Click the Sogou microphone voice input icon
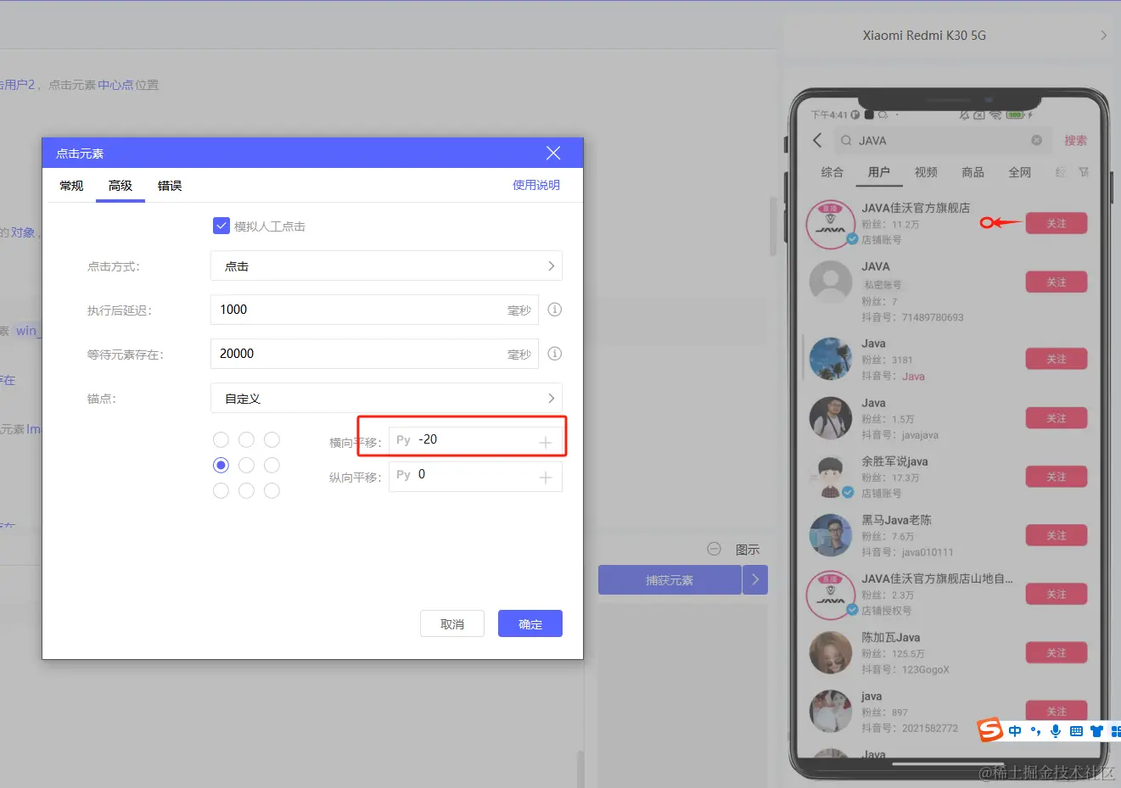The image size is (1121, 788). 1056,731
